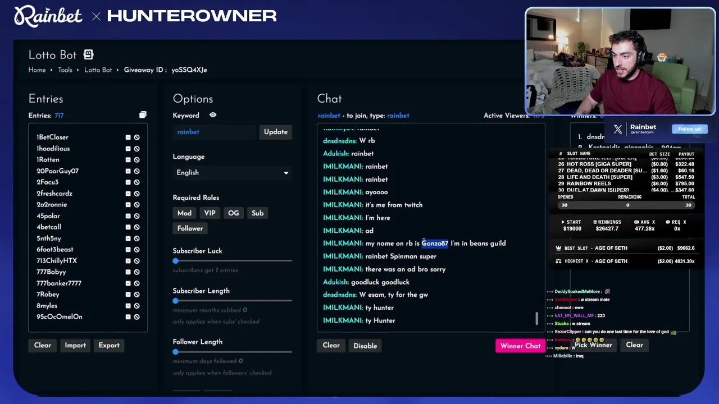Toggle the VIP required role
This screenshot has width=719, height=404.
coord(210,213)
